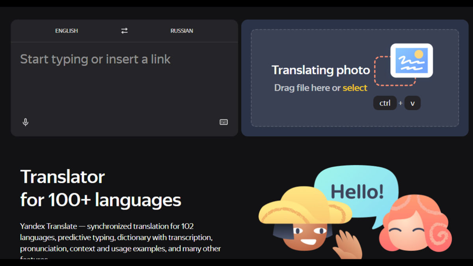Click the 'select' file link
Screen dimensions: 473x266
355,88
